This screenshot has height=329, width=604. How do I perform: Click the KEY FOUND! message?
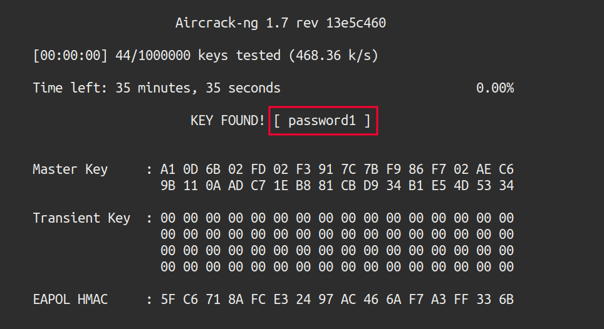click(x=227, y=121)
